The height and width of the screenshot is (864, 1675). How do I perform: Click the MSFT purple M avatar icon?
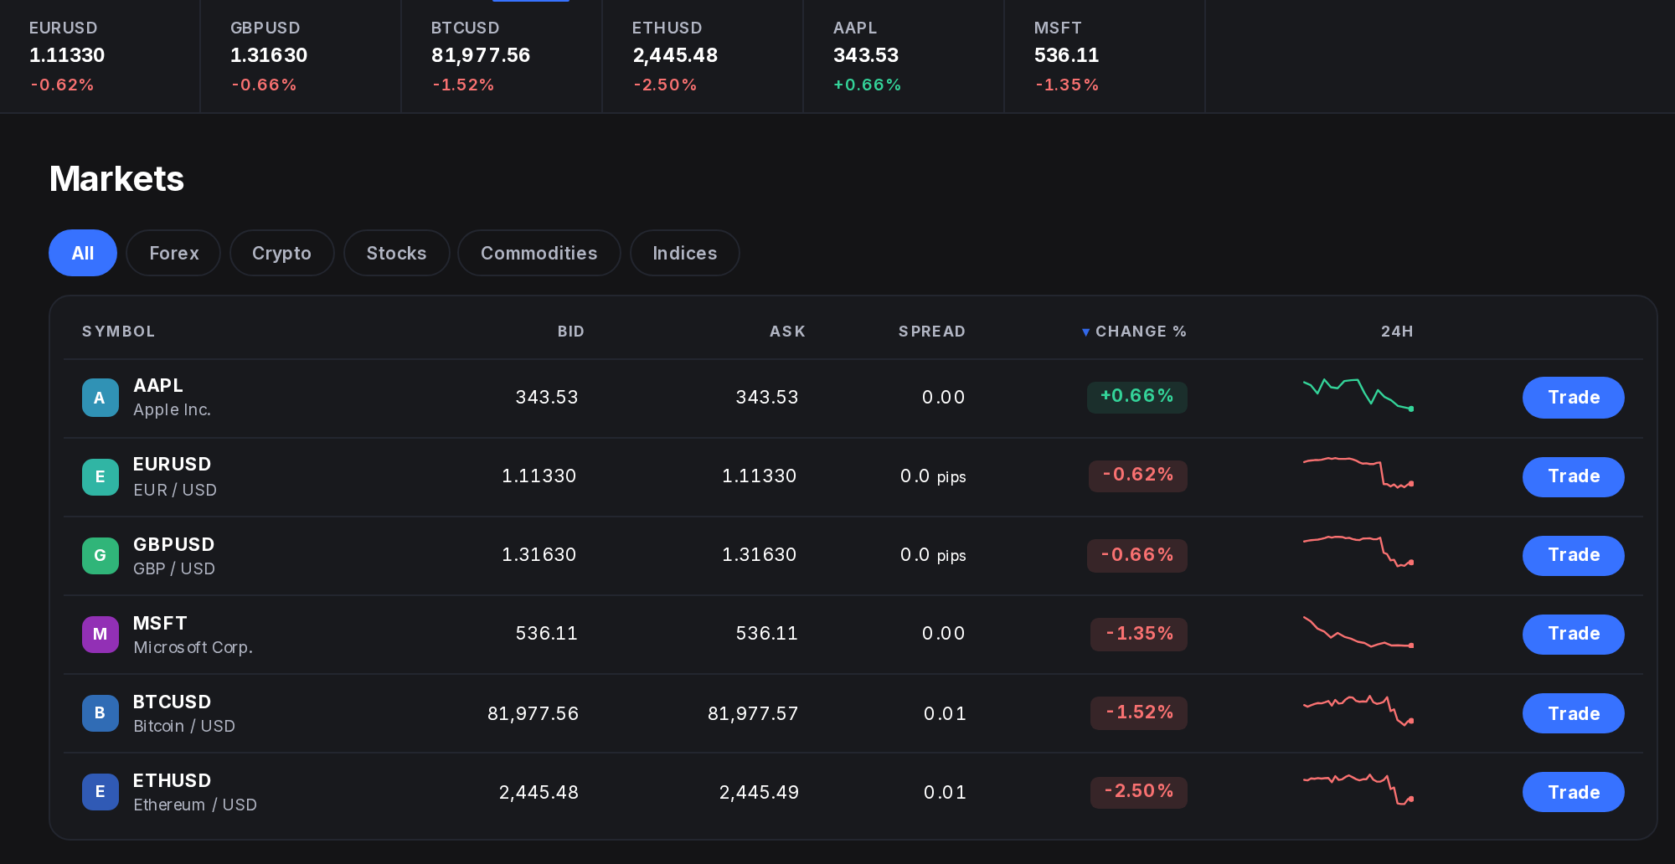(x=100, y=634)
